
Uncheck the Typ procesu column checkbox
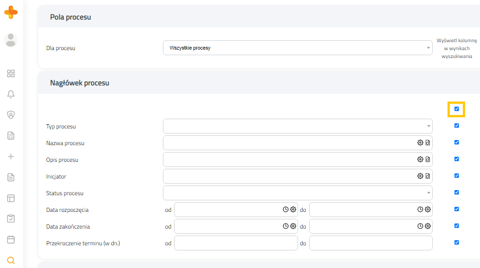456,126
